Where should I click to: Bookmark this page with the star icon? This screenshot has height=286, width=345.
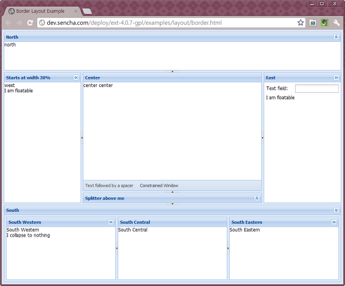click(x=300, y=23)
